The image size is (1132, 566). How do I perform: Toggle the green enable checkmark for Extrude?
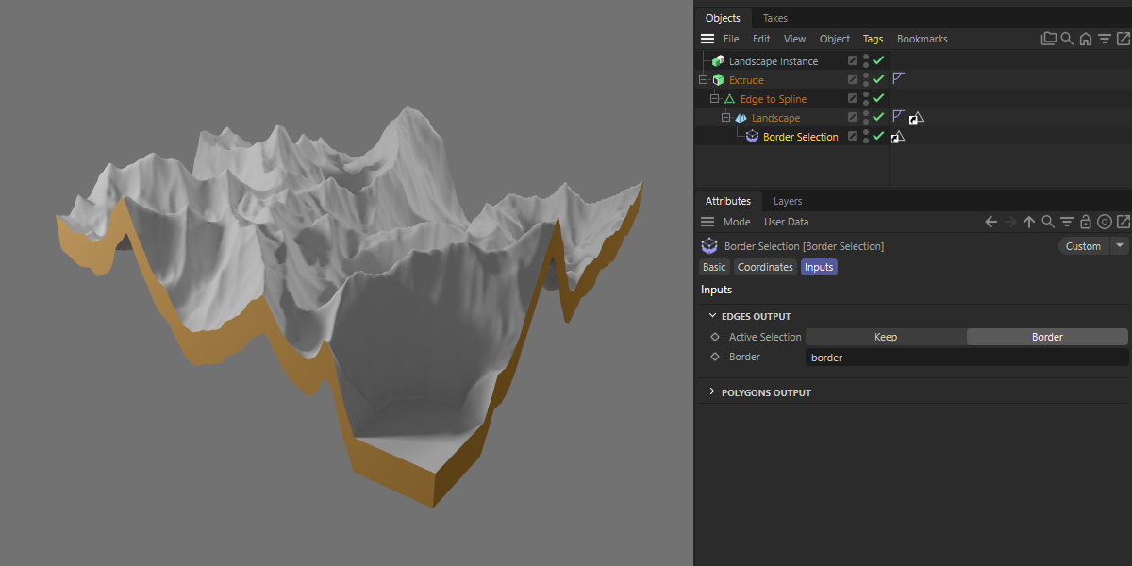tap(878, 79)
